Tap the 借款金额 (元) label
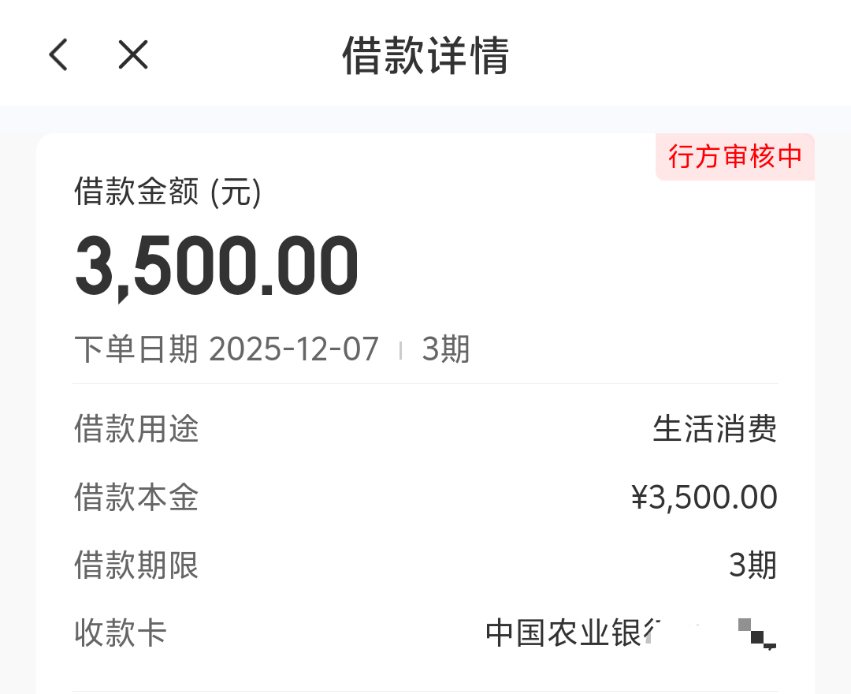This screenshot has height=694, width=851. coord(167,192)
